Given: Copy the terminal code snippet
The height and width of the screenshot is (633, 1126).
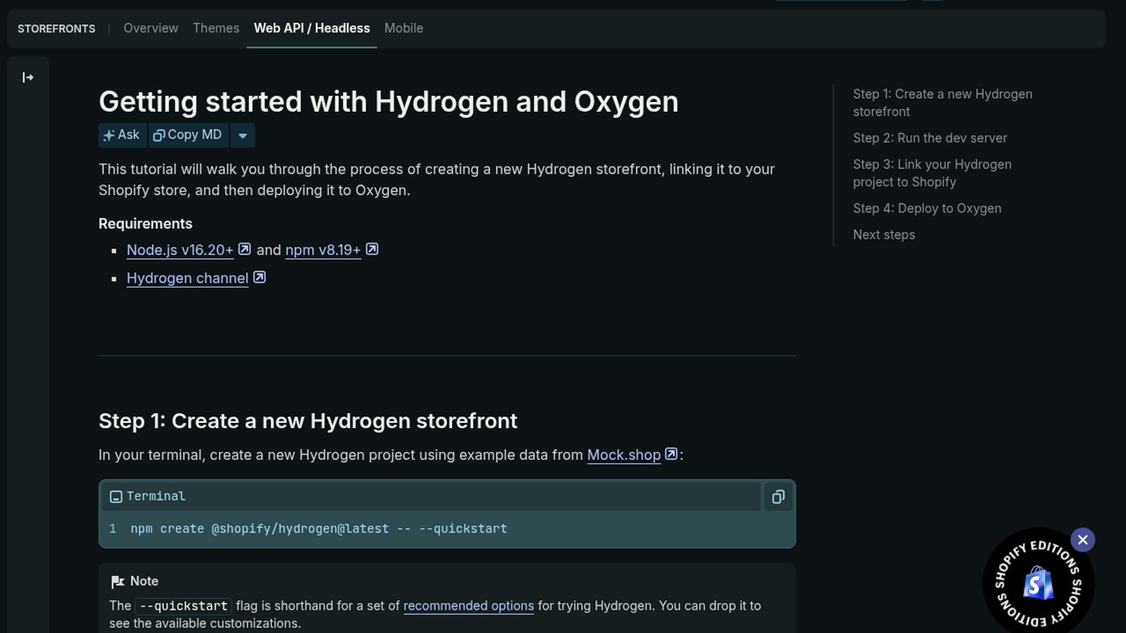Looking at the screenshot, I should tap(778, 497).
